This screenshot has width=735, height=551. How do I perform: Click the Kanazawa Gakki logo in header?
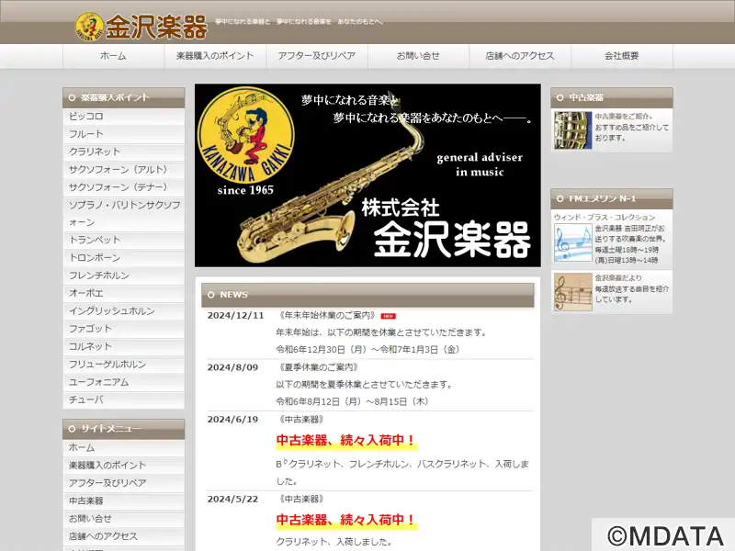(x=141, y=27)
